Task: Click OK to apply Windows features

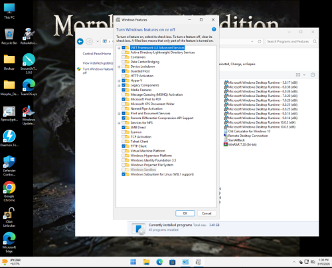Action: (x=185, y=213)
